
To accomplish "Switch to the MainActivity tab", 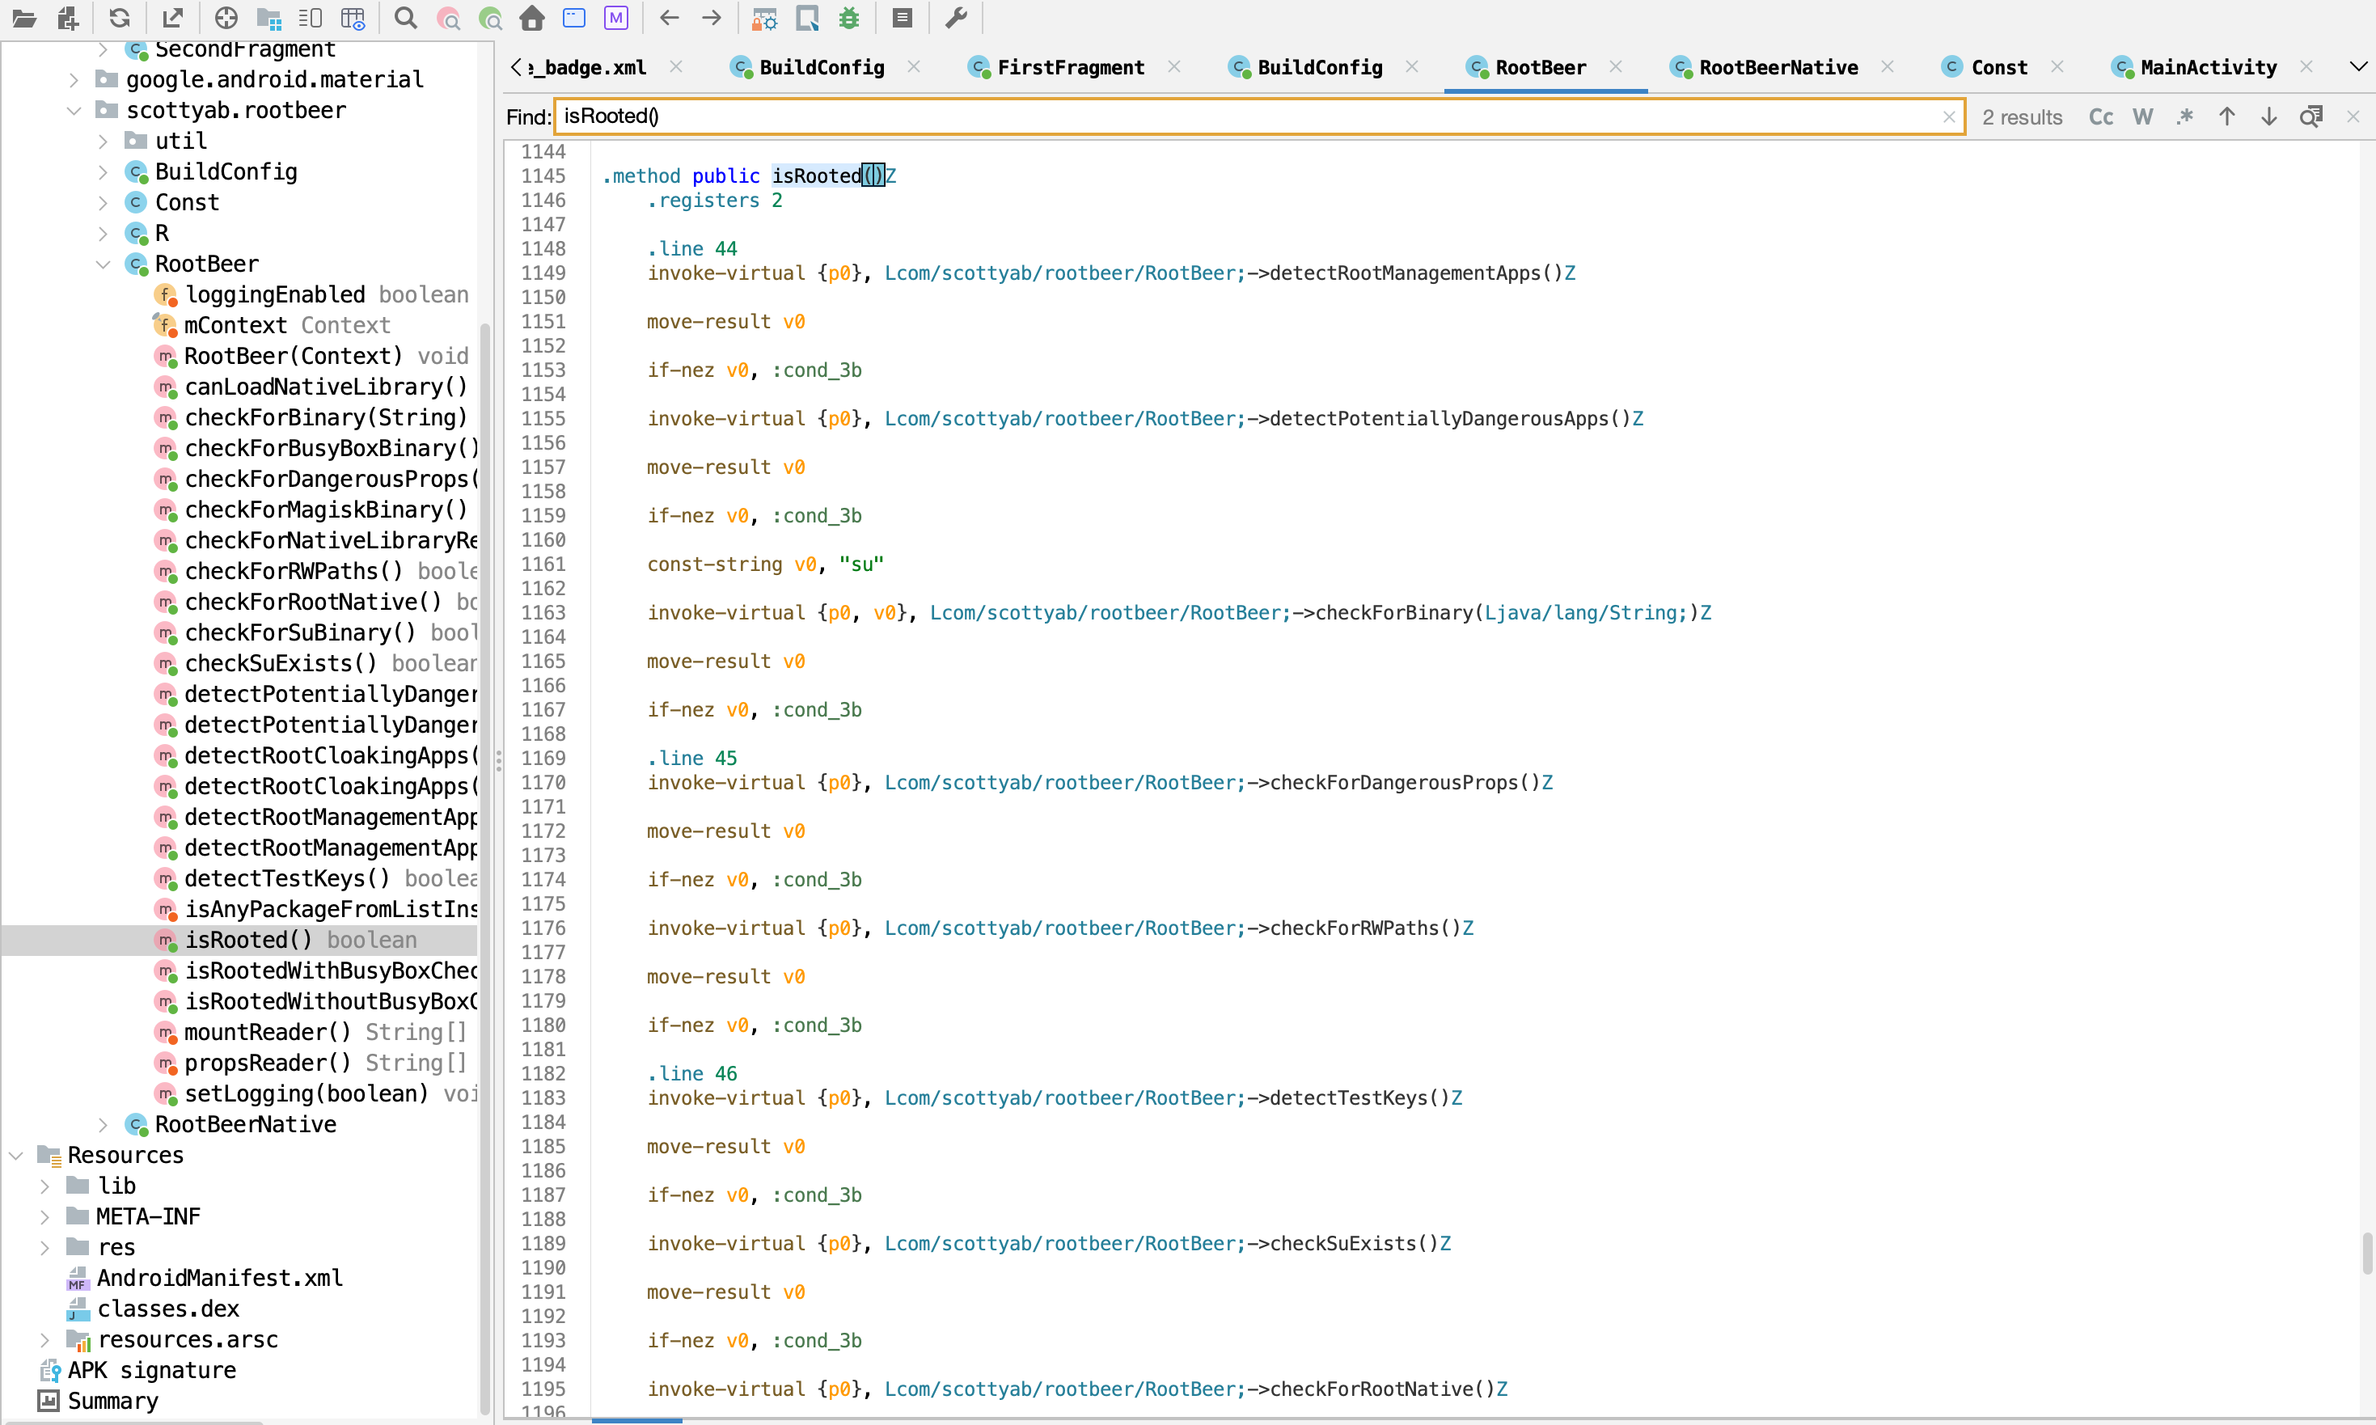I will click(x=2193, y=67).
